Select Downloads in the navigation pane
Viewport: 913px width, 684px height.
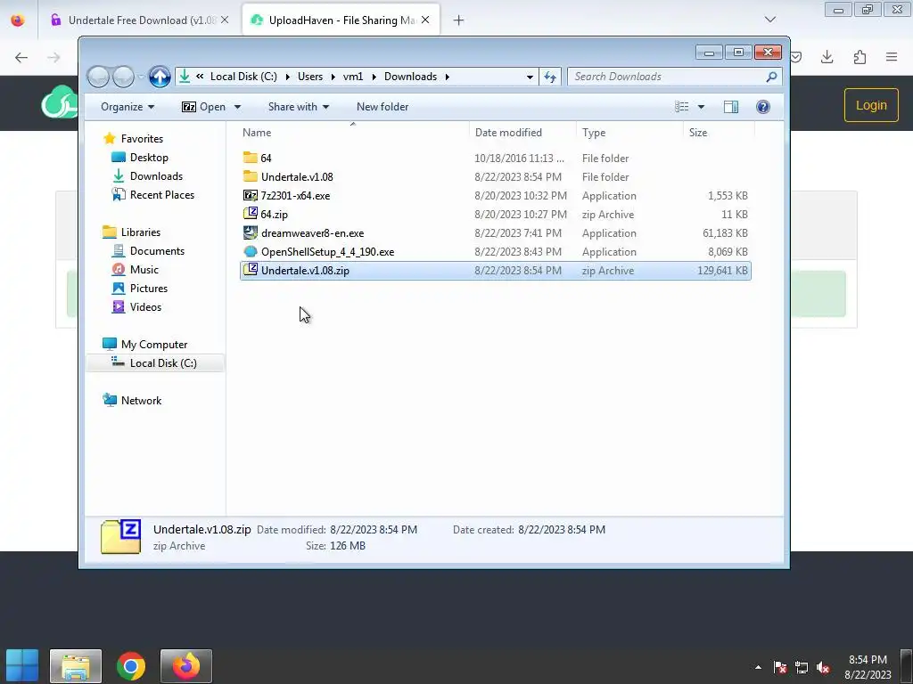click(x=156, y=175)
